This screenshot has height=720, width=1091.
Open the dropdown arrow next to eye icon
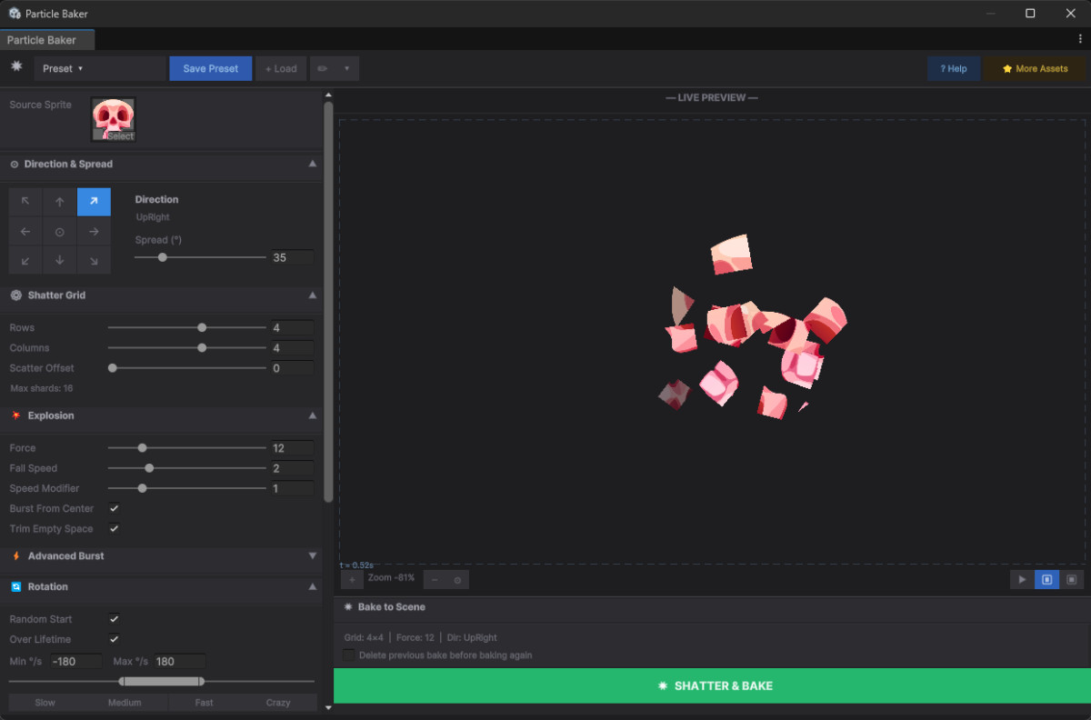click(x=347, y=68)
